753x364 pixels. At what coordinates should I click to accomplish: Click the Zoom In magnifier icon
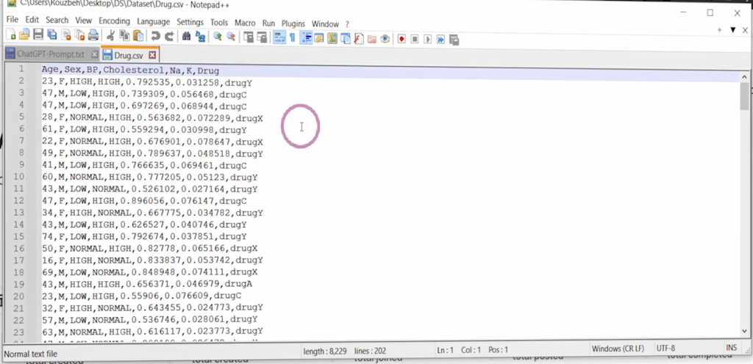click(x=218, y=37)
